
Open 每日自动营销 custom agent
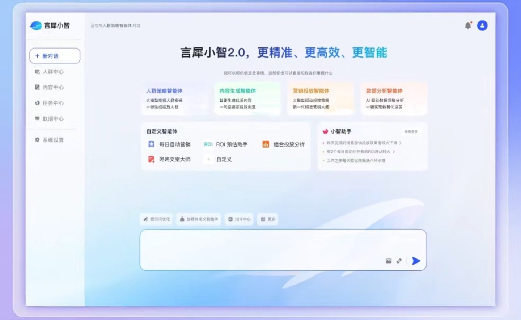click(169, 144)
